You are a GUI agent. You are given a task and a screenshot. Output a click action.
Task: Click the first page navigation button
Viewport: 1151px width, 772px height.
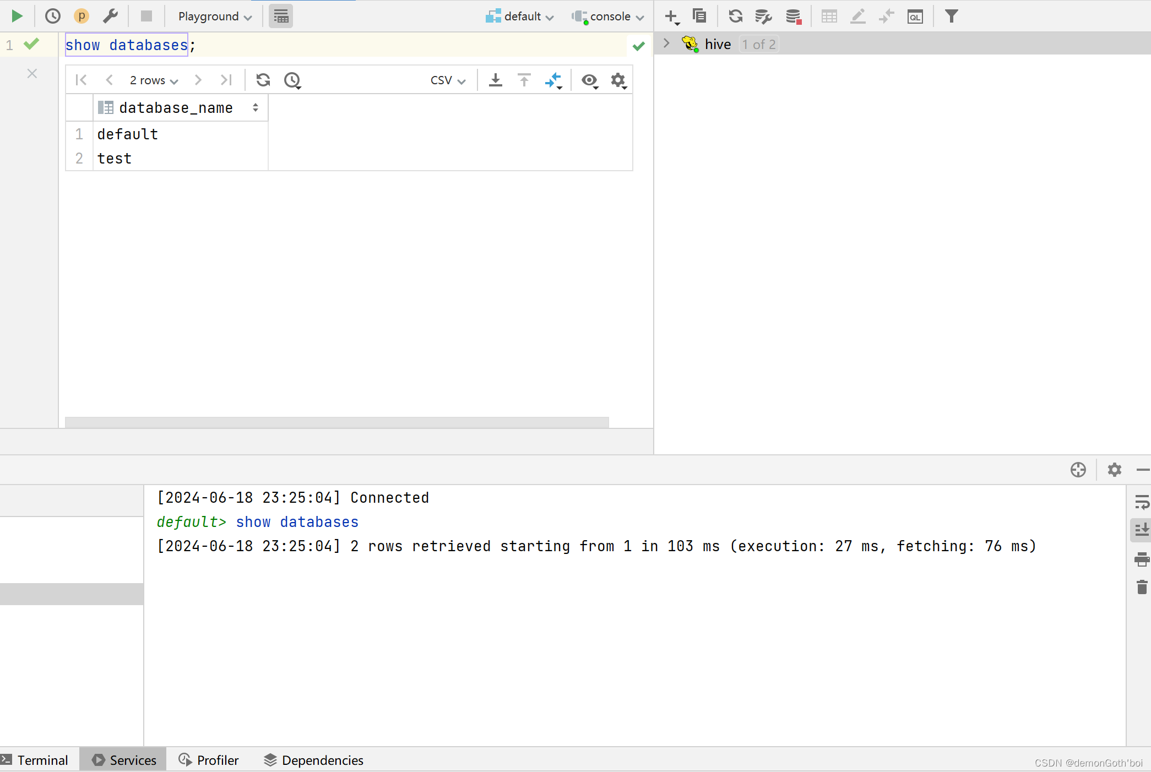pos(81,80)
